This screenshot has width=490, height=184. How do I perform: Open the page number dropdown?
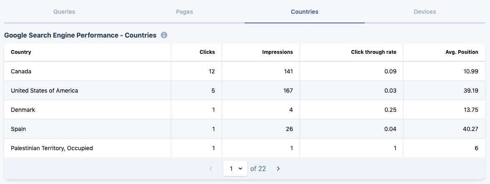click(235, 169)
